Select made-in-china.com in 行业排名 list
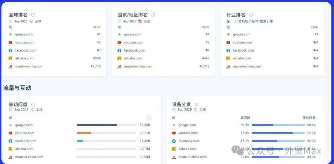This screenshot has height=164, width=334. click(247, 66)
